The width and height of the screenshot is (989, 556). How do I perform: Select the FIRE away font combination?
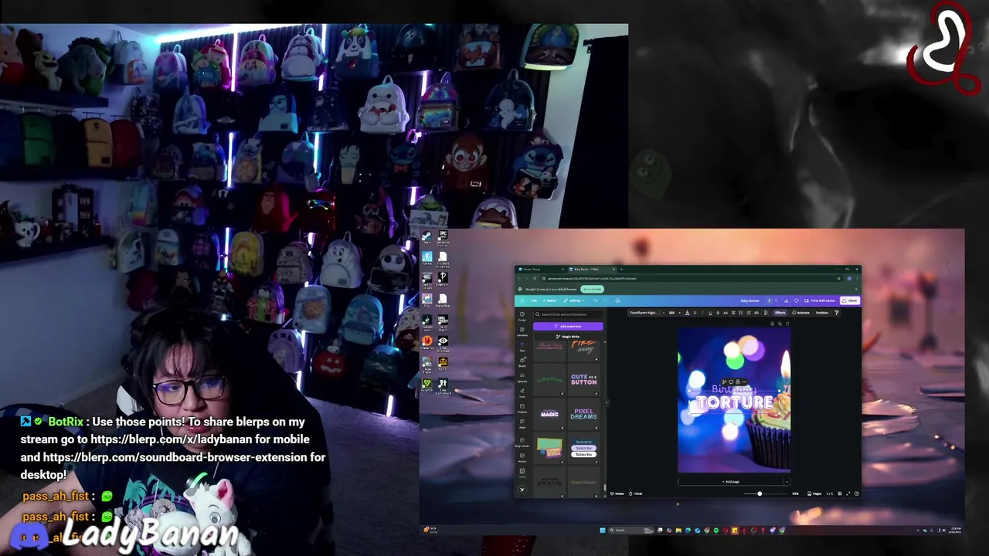[x=583, y=350]
